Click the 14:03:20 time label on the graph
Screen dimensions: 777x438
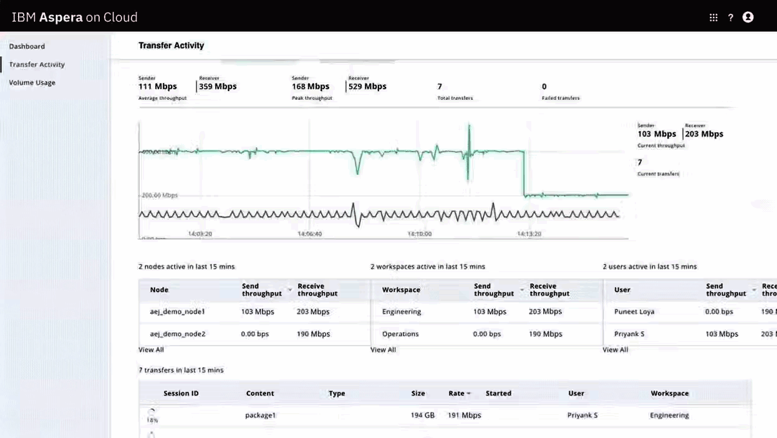point(200,234)
